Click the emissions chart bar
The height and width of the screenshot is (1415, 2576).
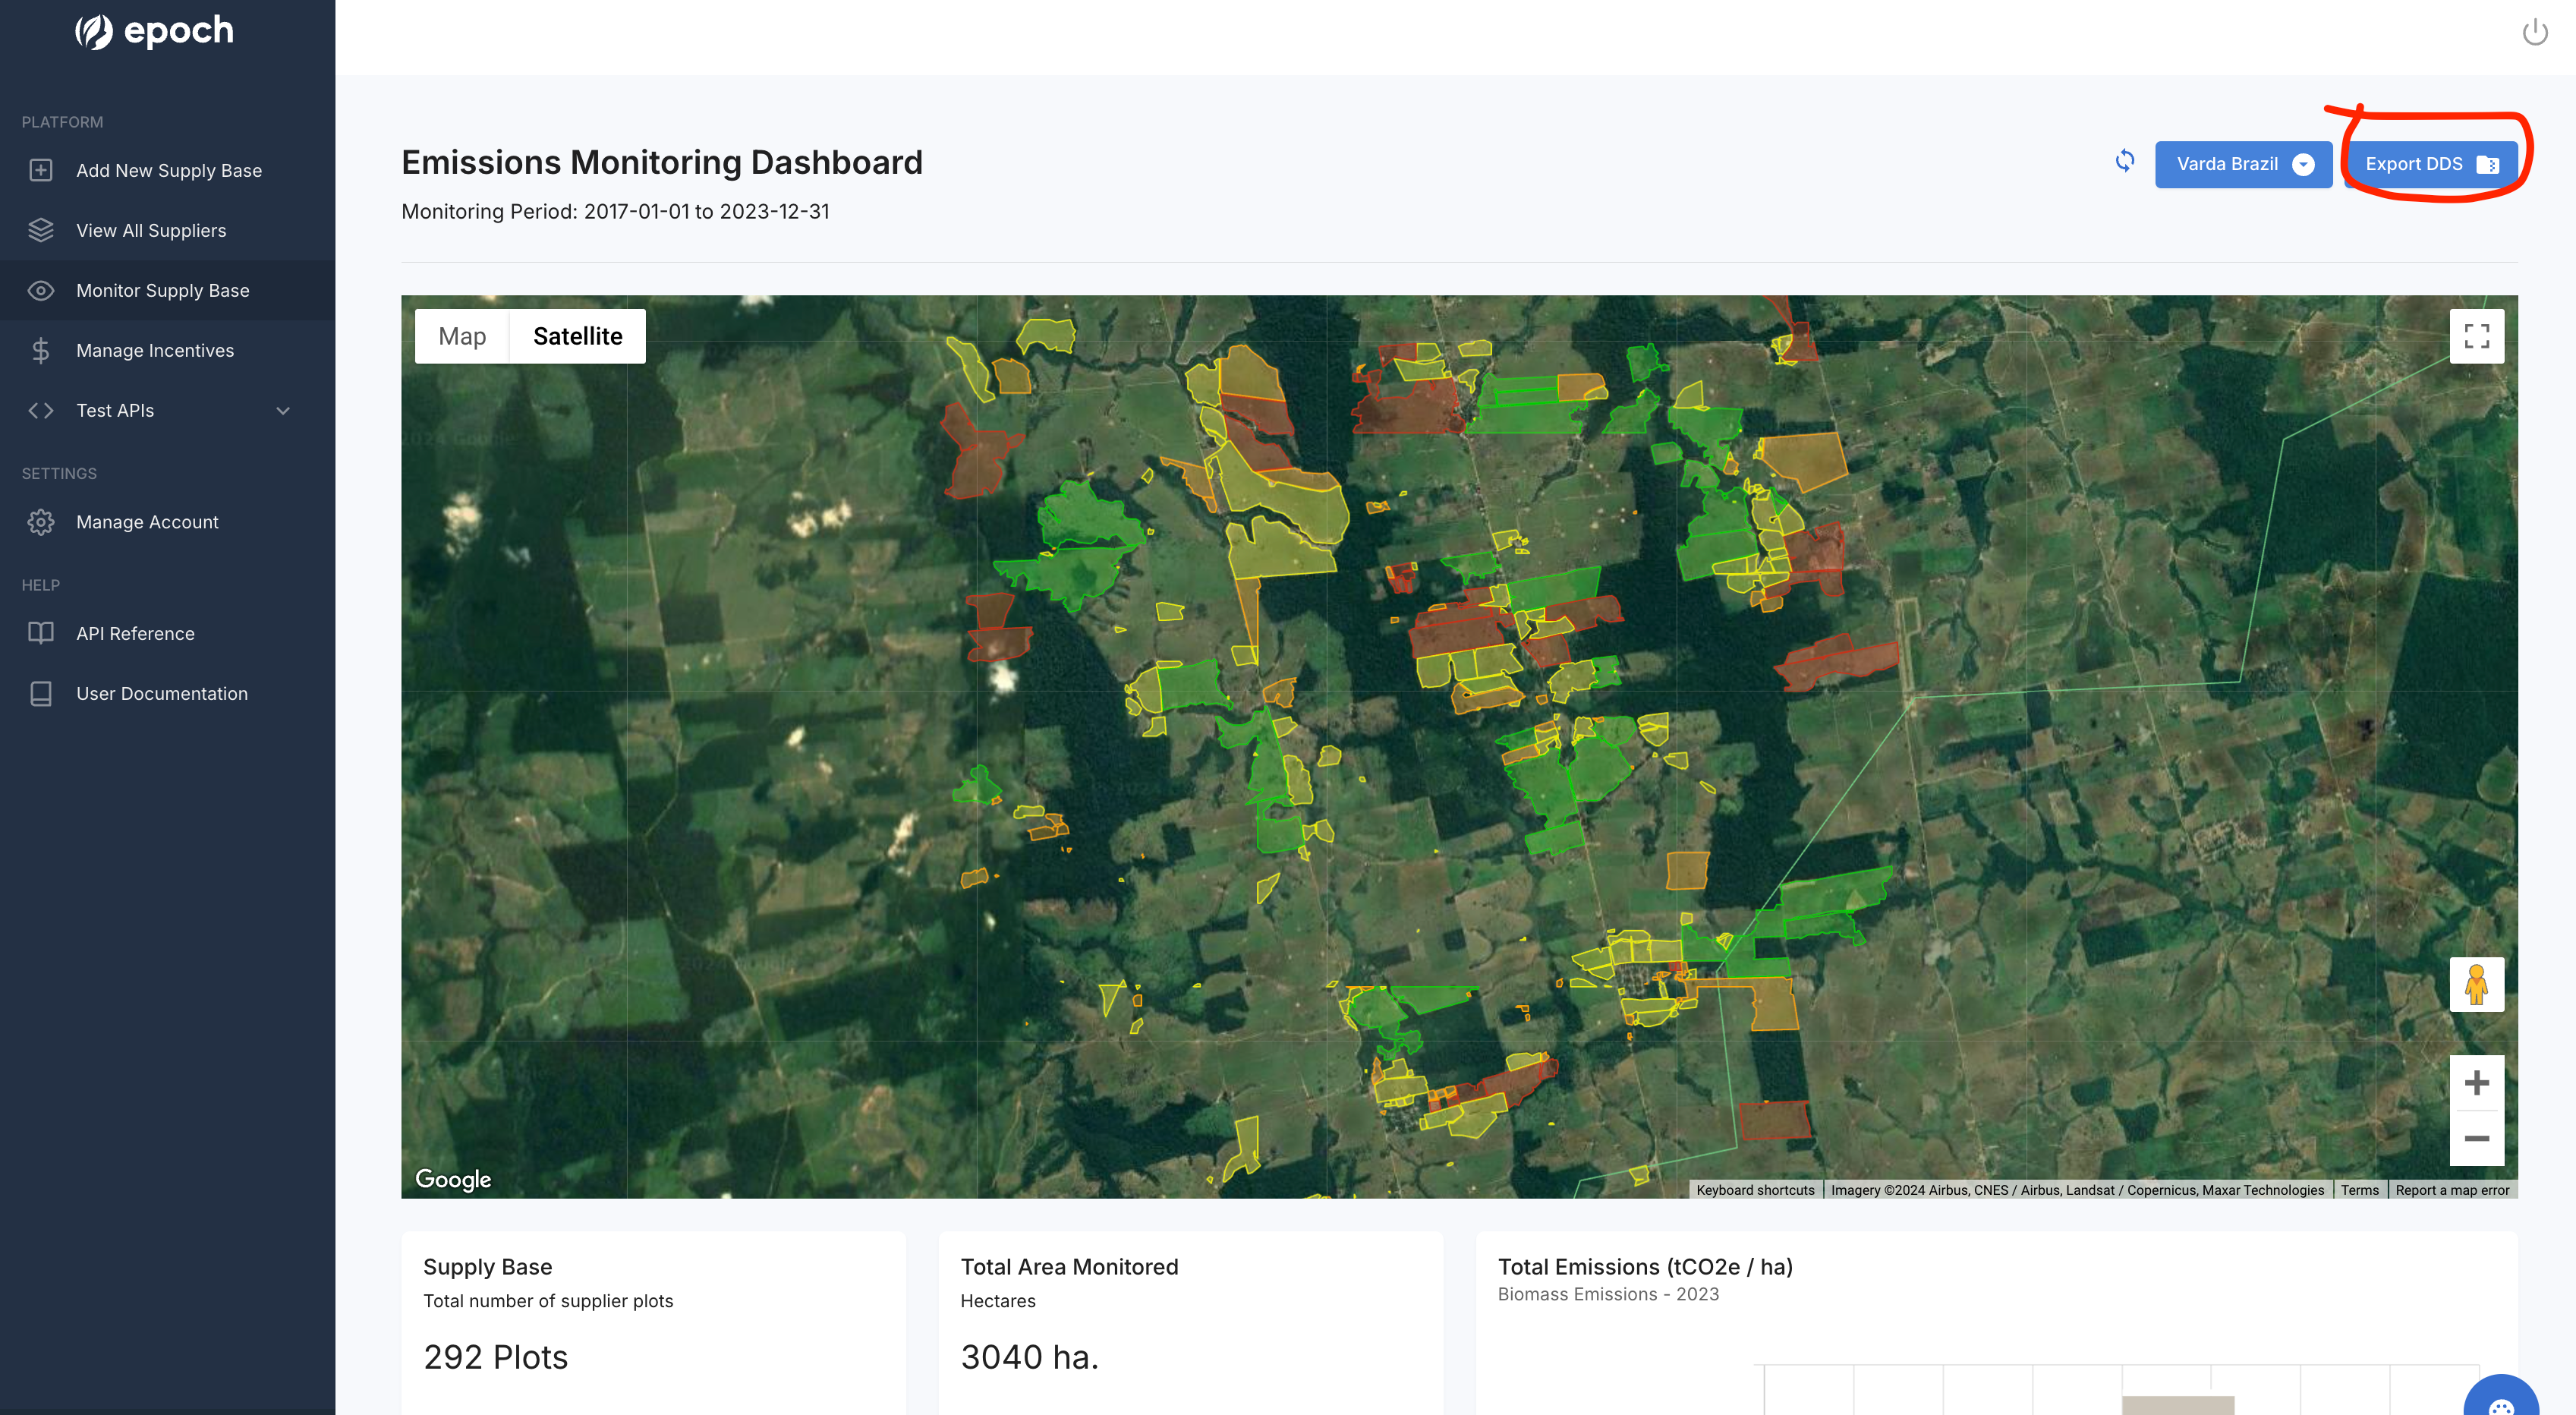tap(2177, 1404)
